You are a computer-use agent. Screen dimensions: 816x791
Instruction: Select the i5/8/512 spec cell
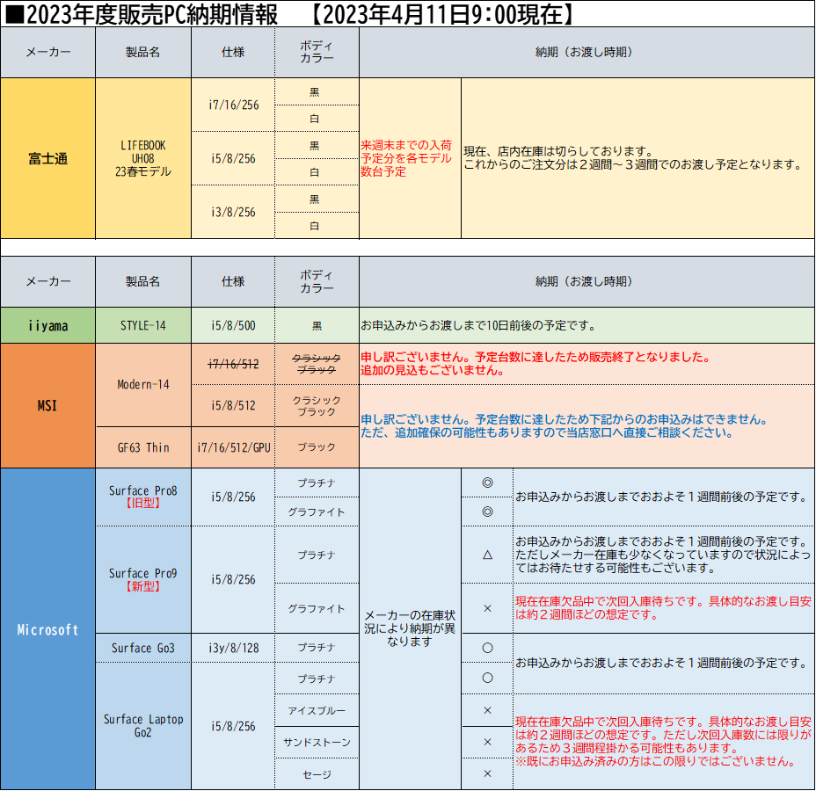(233, 406)
